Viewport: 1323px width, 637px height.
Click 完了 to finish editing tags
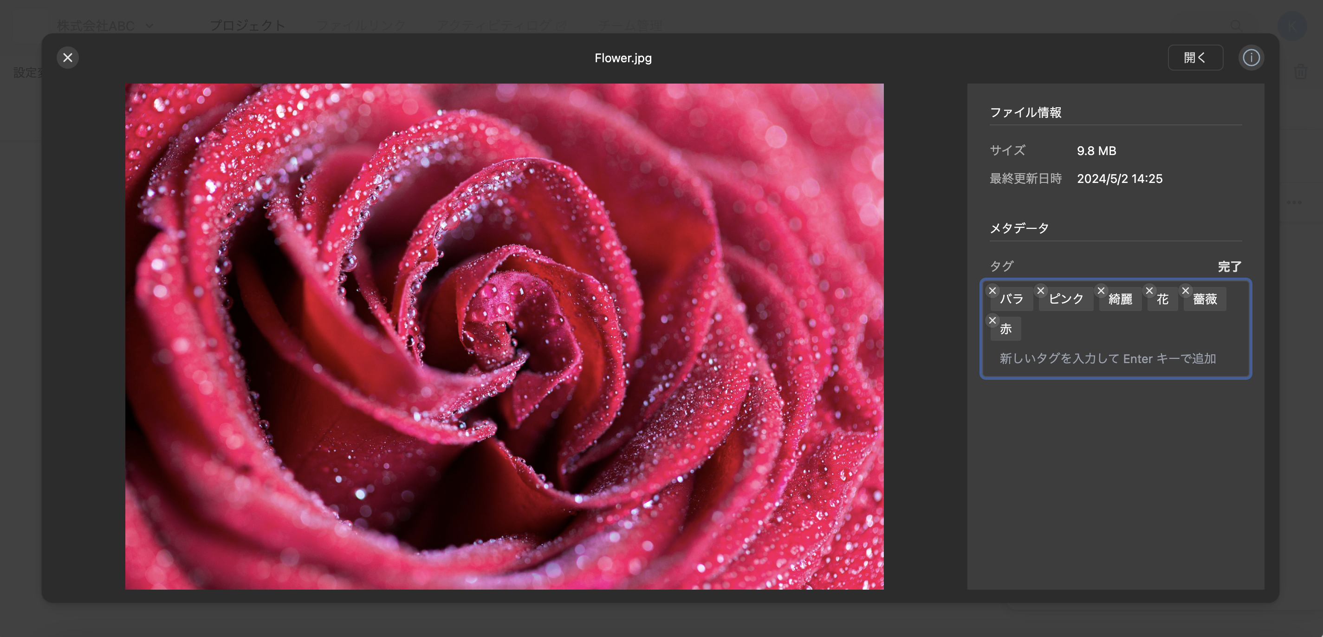tap(1230, 266)
